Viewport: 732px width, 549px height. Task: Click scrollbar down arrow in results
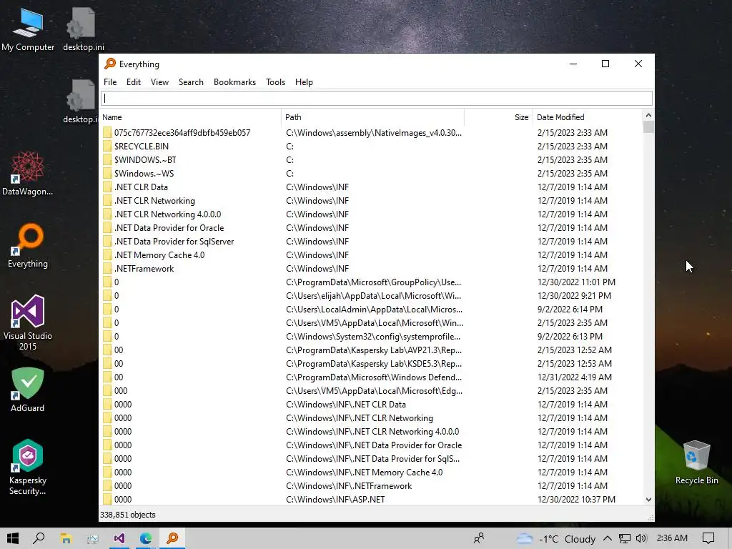tap(648, 500)
